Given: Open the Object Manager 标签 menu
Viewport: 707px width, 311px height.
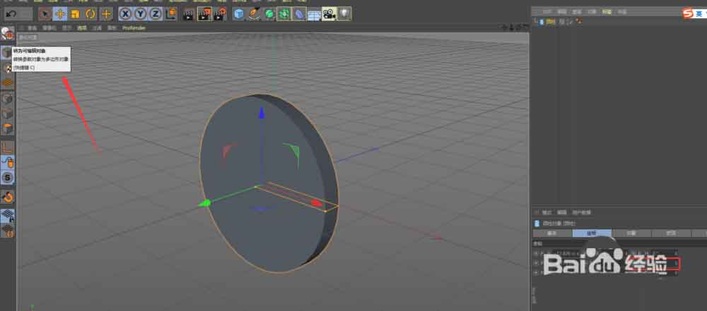Looking at the screenshot, I should point(607,12).
